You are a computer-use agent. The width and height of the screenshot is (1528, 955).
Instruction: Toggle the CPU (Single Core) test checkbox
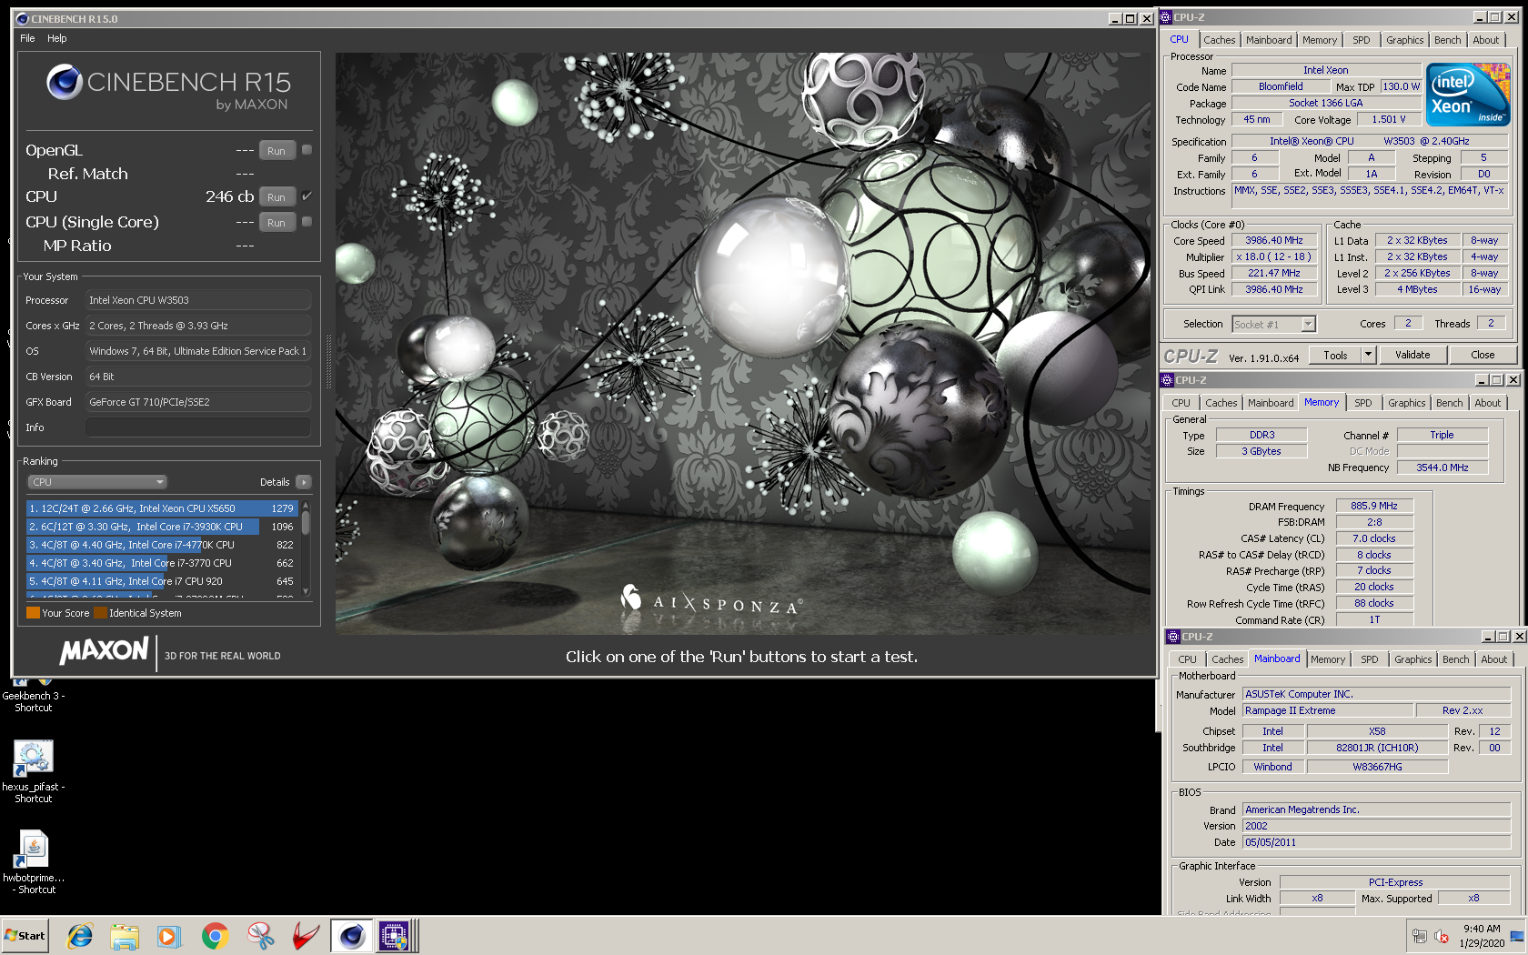(x=307, y=222)
